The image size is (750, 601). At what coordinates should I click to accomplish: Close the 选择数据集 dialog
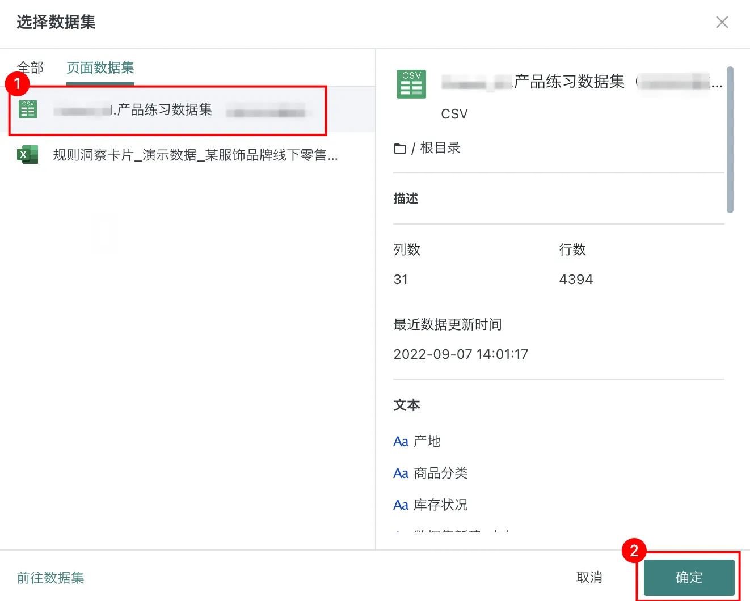click(x=722, y=22)
